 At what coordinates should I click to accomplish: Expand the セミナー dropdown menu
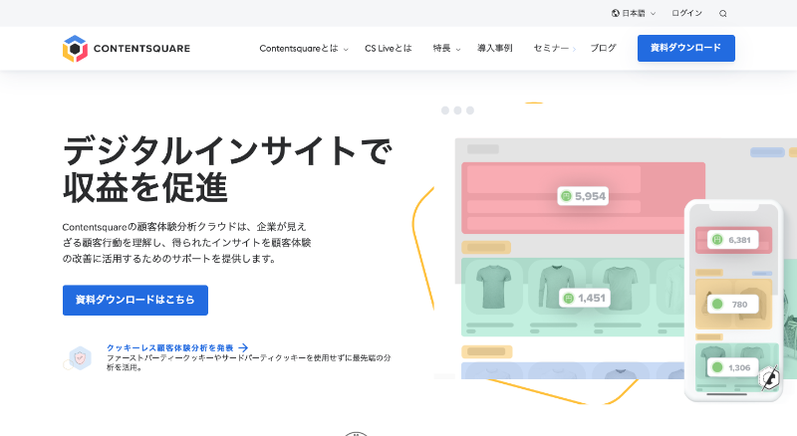554,48
